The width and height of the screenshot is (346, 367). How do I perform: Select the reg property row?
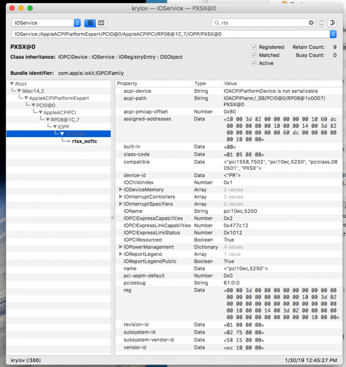coord(229,303)
